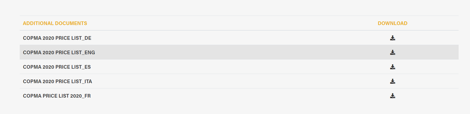The width and height of the screenshot is (470, 114).
Task: Click the DOWNLOAD column header
Action: 392,23
